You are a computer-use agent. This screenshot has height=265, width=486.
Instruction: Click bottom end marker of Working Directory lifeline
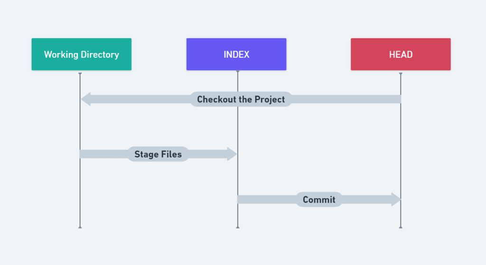click(80, 227)
